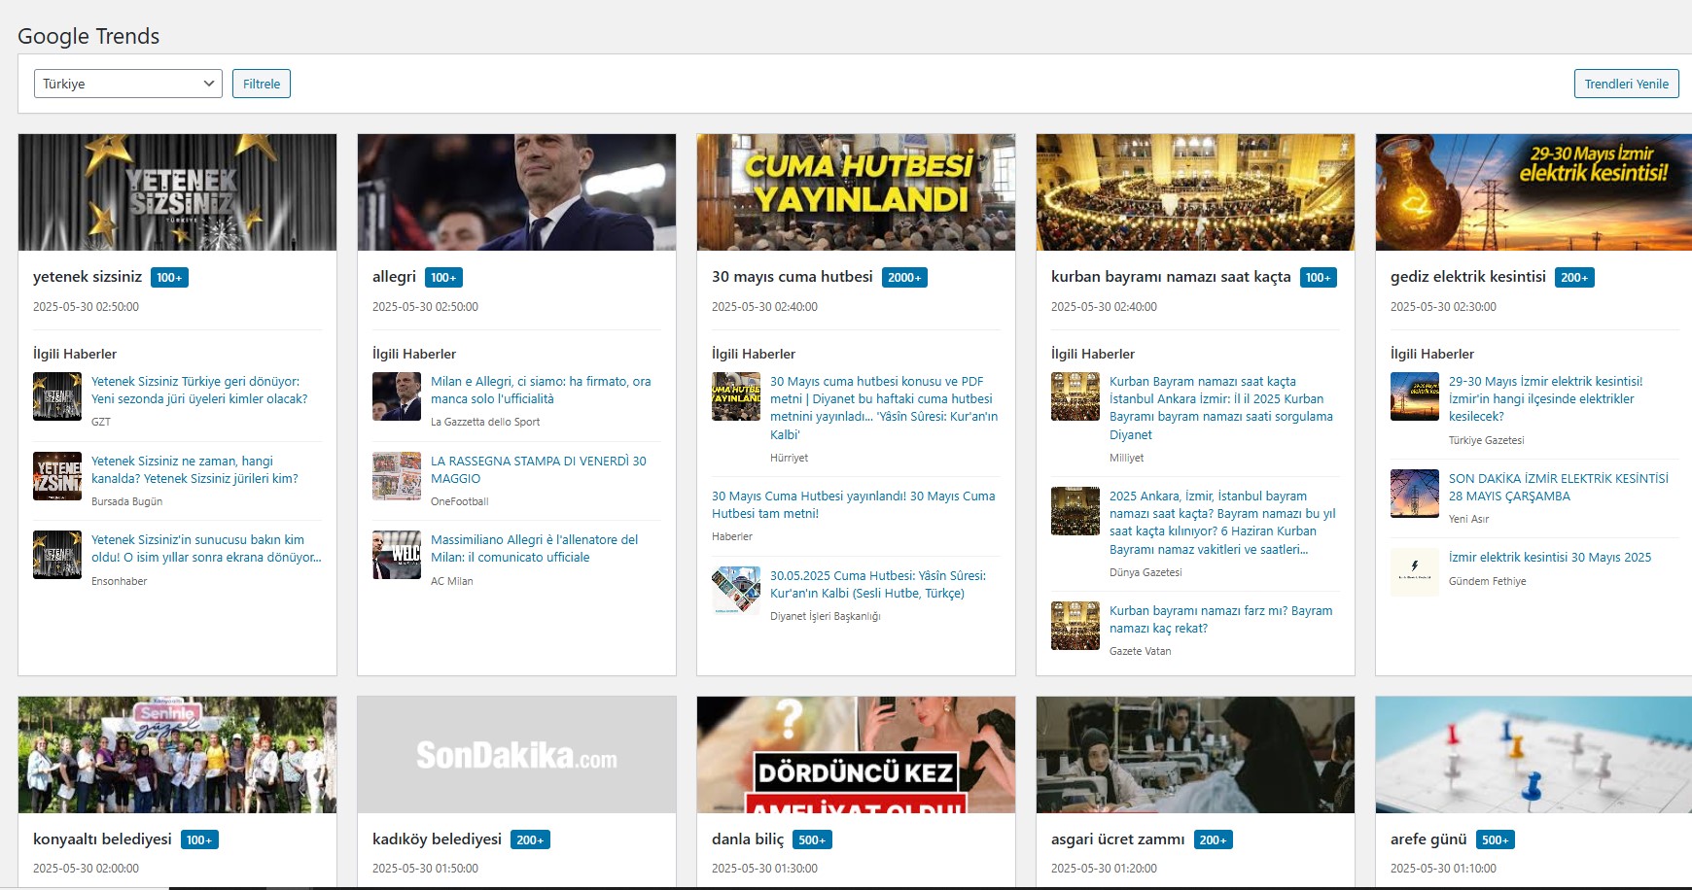Select 'kurban bayramı namazı saat kaçta' title
Screen dimensions: 1692x890
tap(1171, 277)
